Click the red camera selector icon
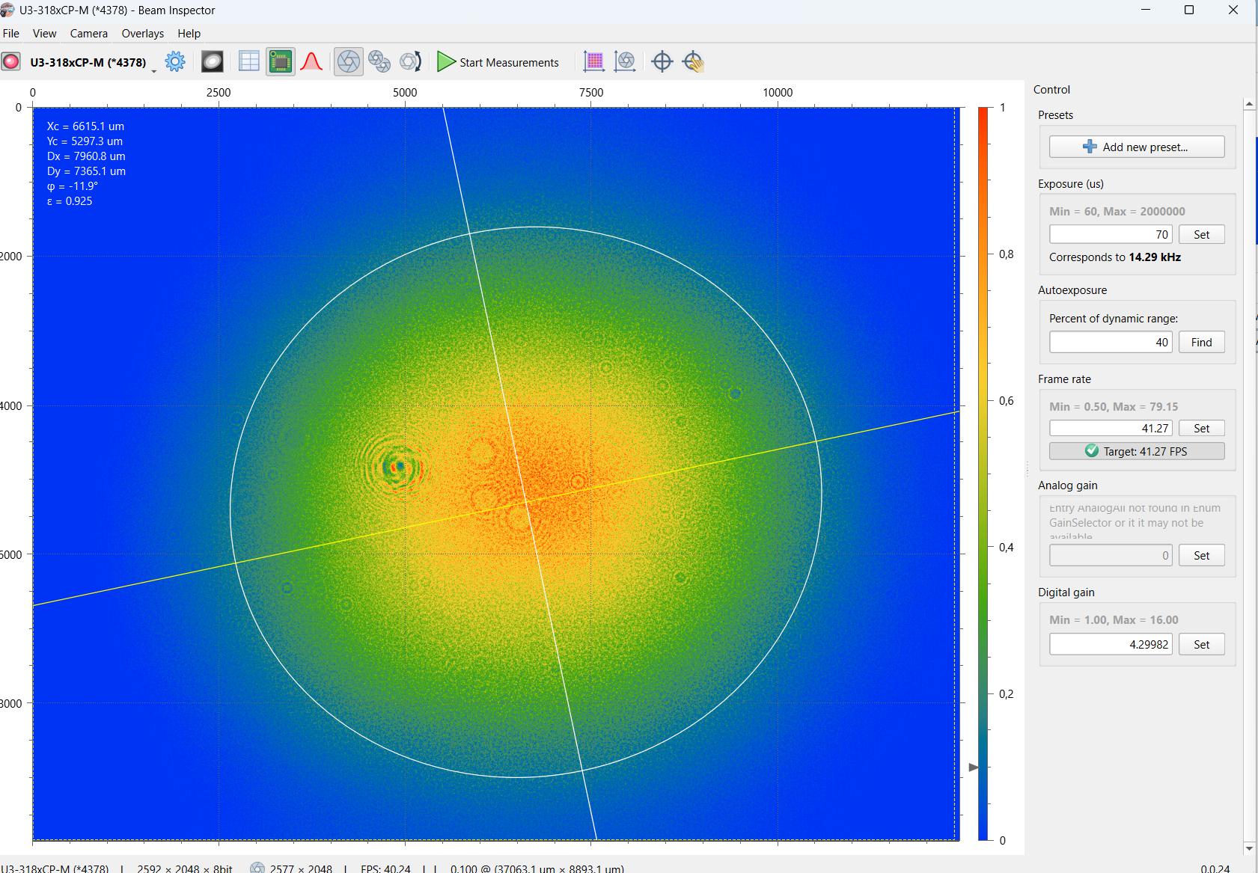 pos(11,62)
